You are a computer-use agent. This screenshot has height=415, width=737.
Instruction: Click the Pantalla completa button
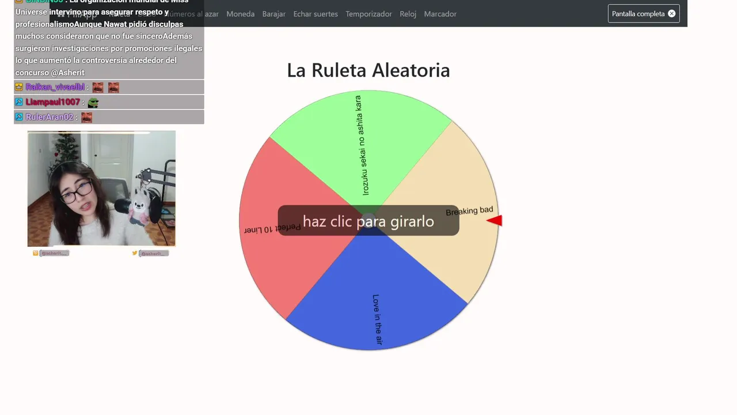click(x=644, y=13)
